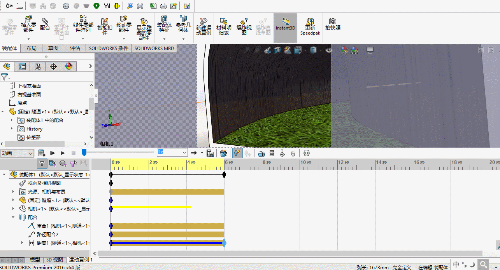The image size is (500, 270).
Task: Click the Calculate motion study icon
Action: coord(42,153)
